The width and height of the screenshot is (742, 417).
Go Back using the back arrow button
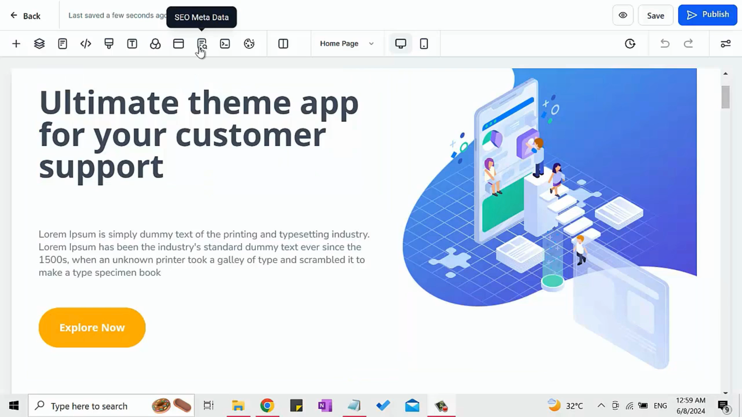[x=26, y=16]
